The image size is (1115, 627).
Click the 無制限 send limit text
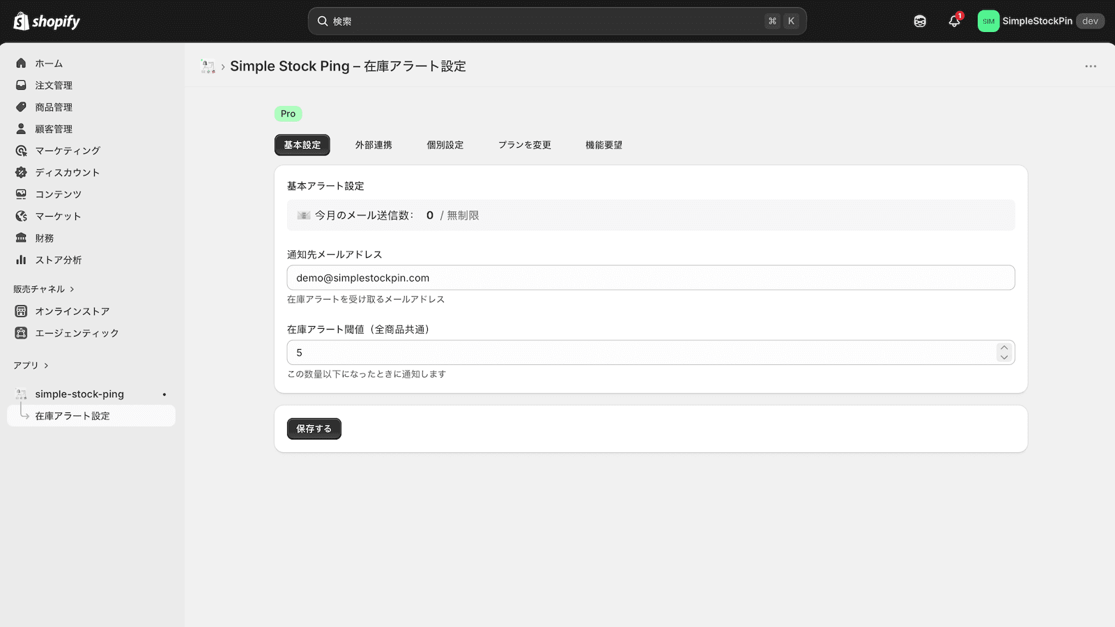click(463, 215)
